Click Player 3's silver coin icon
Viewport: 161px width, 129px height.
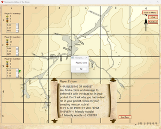pos(7,64)
